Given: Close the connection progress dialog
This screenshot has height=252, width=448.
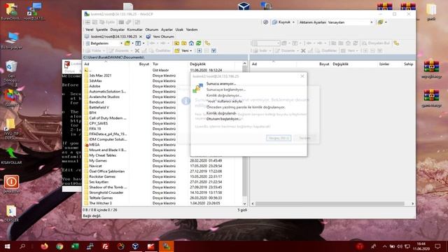Looking at the screenshot, I should [302, 76].
